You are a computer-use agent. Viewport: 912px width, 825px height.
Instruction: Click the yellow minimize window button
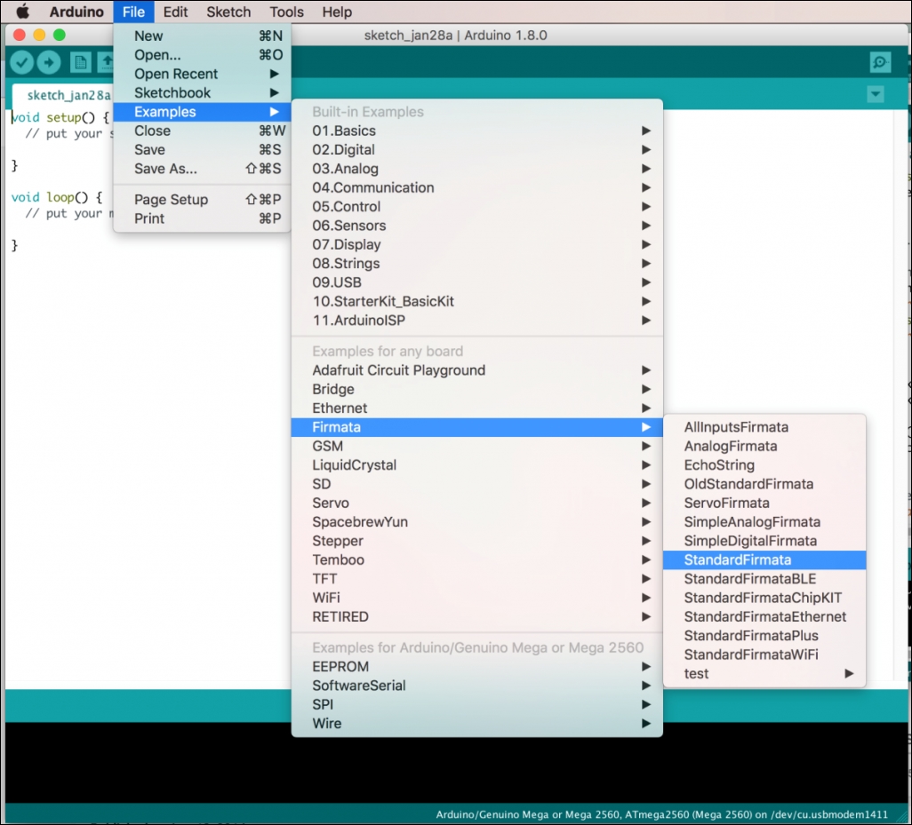point(39,35)
